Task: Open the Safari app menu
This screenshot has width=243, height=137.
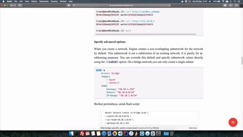Action: pyautogui.click(x=9, y=2)
